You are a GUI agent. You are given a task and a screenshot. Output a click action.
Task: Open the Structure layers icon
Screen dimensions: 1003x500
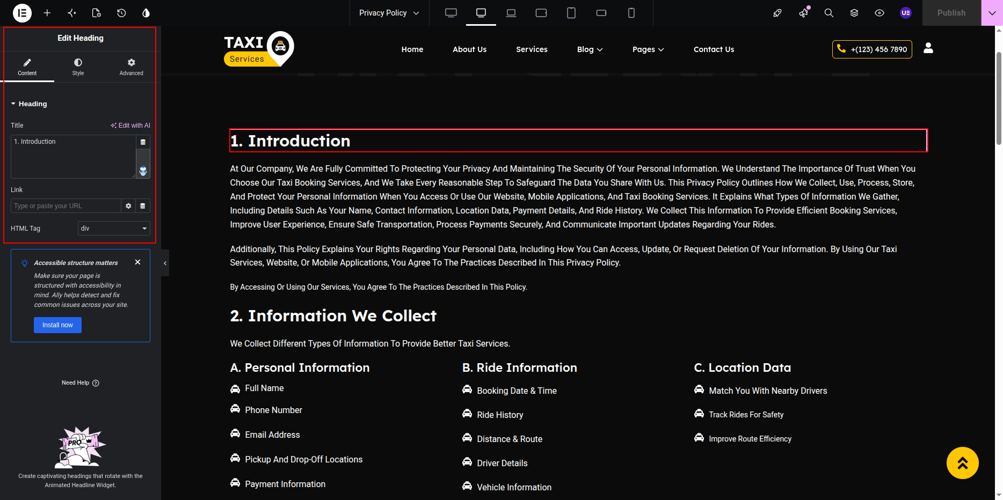coord(854,13)
